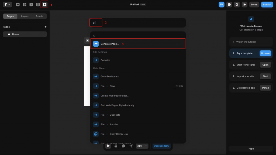276x155 pixels.
Task: Click the Invite button
Action: point(254,5)
